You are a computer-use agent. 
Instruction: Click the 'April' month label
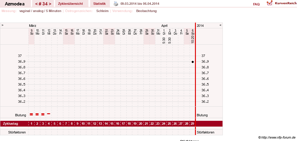pos(164,26)
